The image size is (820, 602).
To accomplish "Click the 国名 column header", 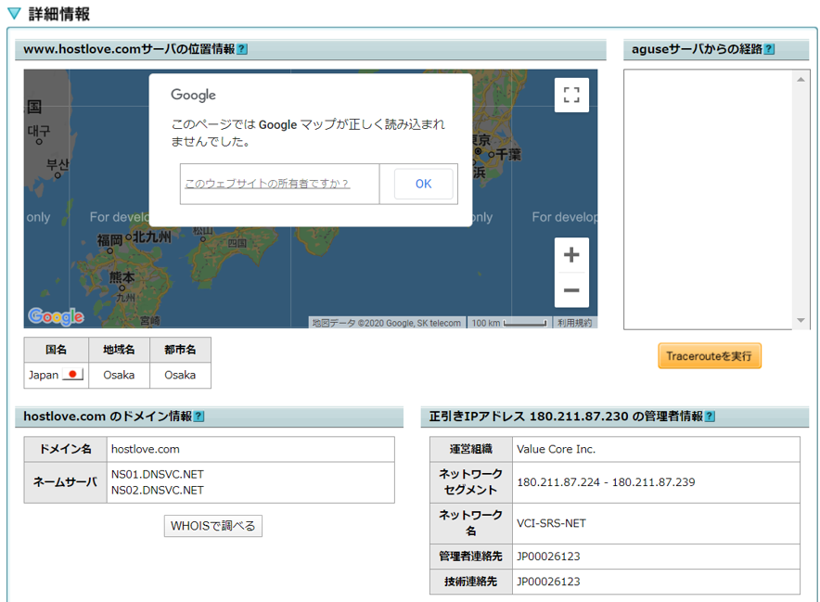I will [56, 350].
